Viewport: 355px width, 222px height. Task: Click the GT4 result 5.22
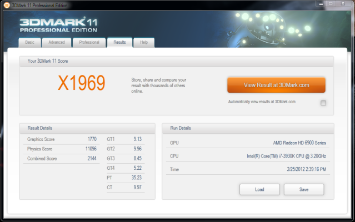tap(137, 168)
